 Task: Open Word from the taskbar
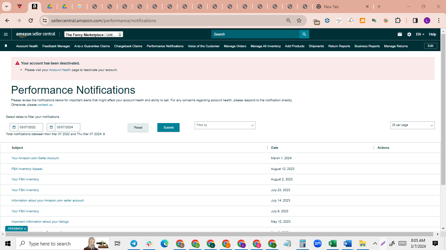click(x=347, y=243)
